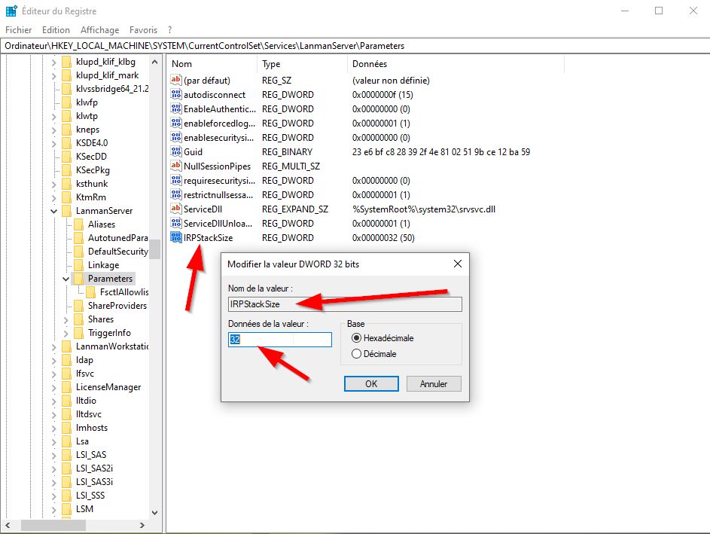Click the Guid binary value icon
Image resolution: width=710 pixels, height=534 pixels.
(175, 151)
